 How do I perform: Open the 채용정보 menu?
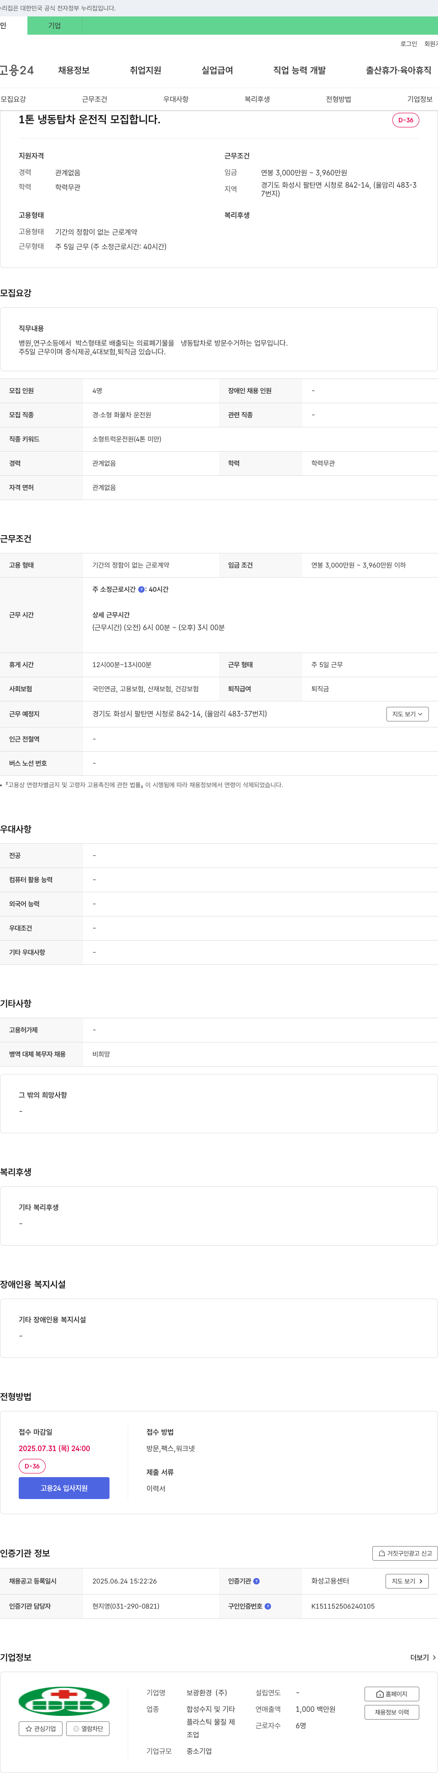click(x=73, y=70)
